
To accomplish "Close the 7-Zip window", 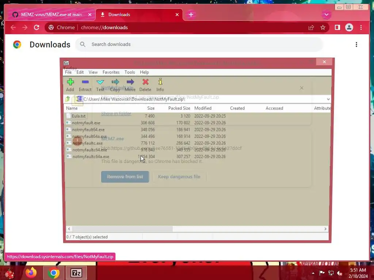I will pyautogui.click(x=324, y=62).
